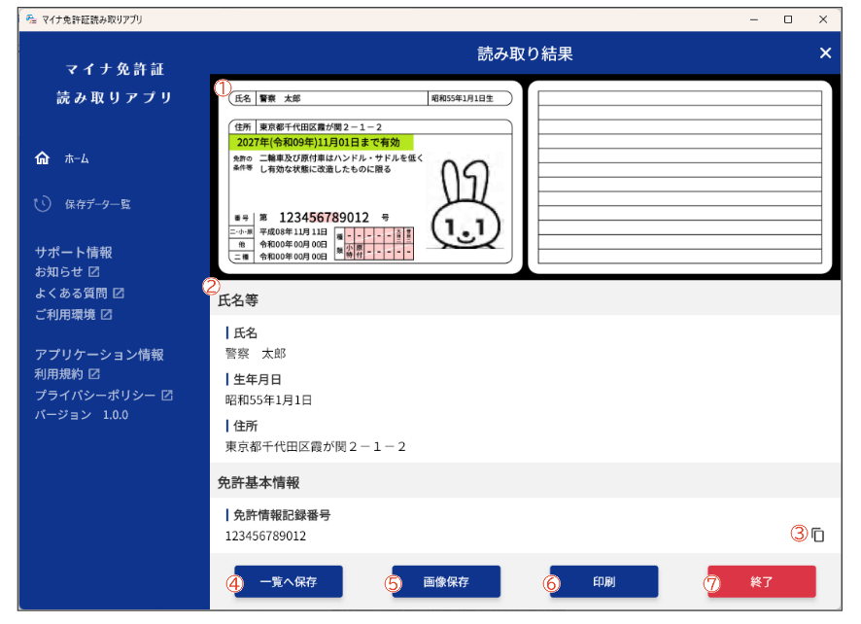Click external link icon beside よくある質問

[x=118, y=293]
